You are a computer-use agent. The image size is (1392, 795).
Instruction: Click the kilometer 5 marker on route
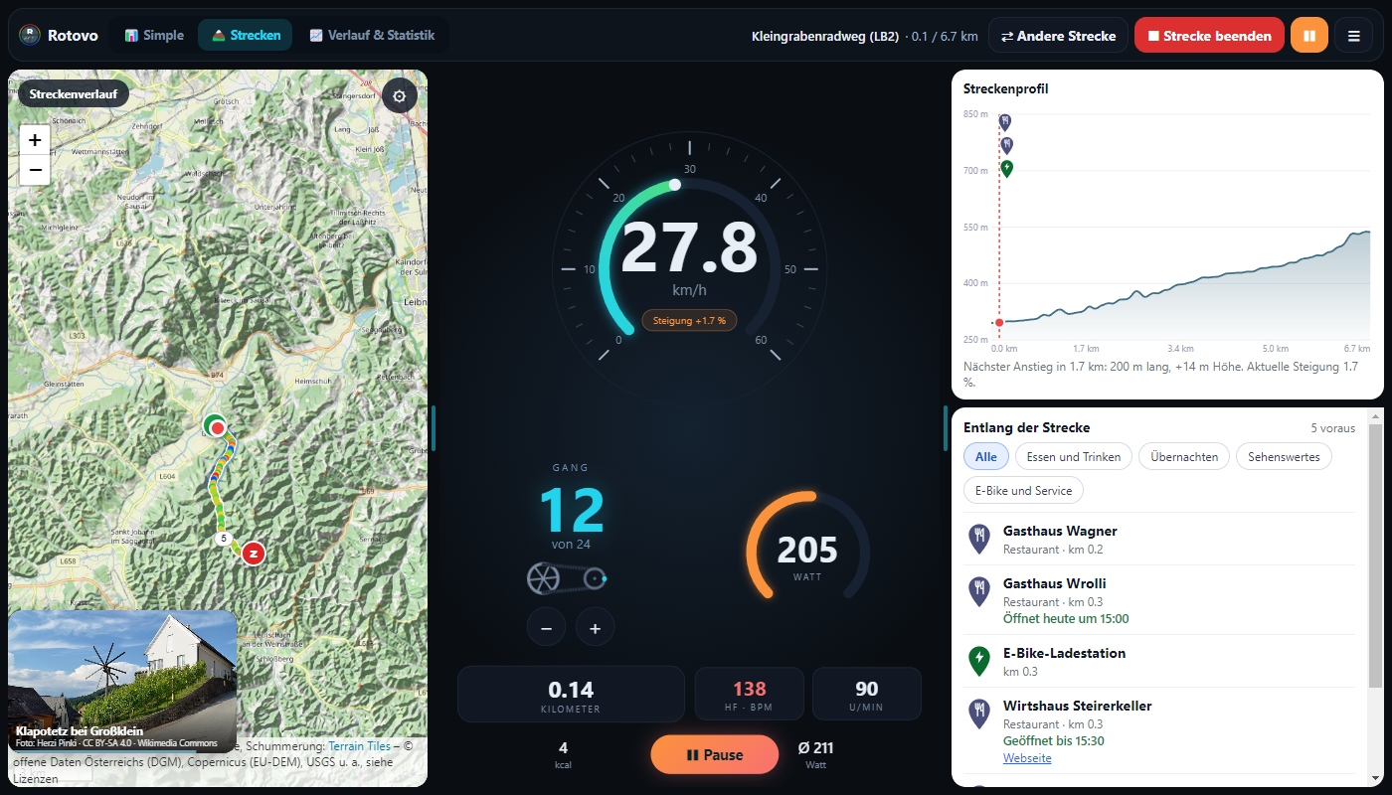point(224,539)
